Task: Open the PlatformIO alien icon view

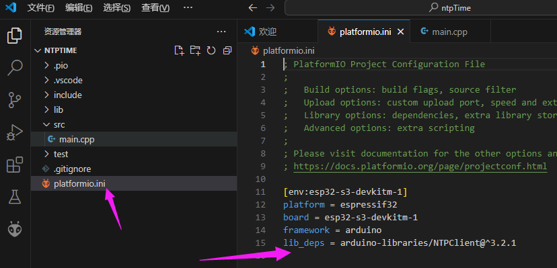Action: [x=15, y=229]
